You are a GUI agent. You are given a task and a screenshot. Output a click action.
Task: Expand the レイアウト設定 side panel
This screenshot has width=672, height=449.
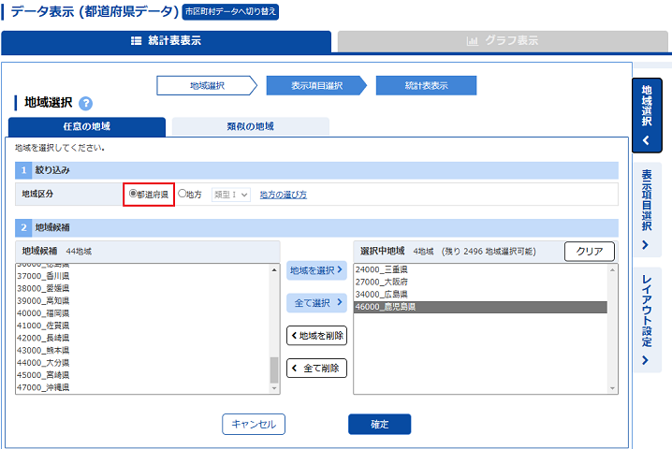[647, 320]
